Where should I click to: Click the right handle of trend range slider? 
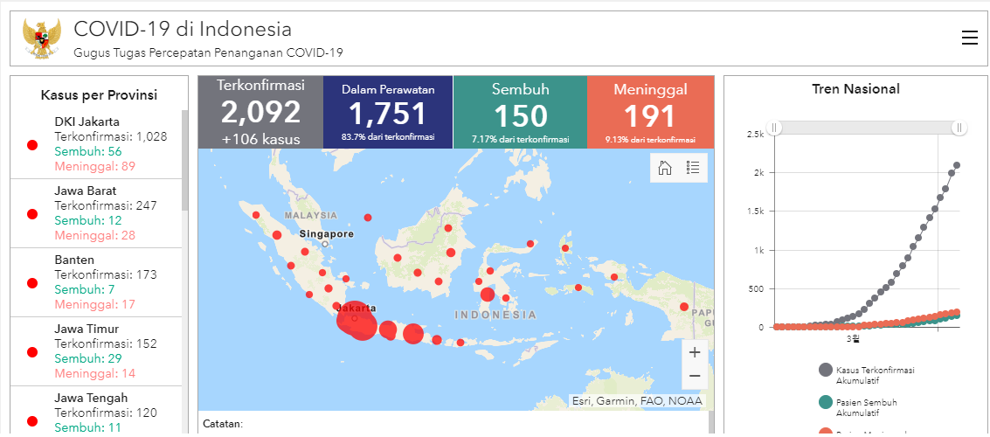click(x=959, y=128)
